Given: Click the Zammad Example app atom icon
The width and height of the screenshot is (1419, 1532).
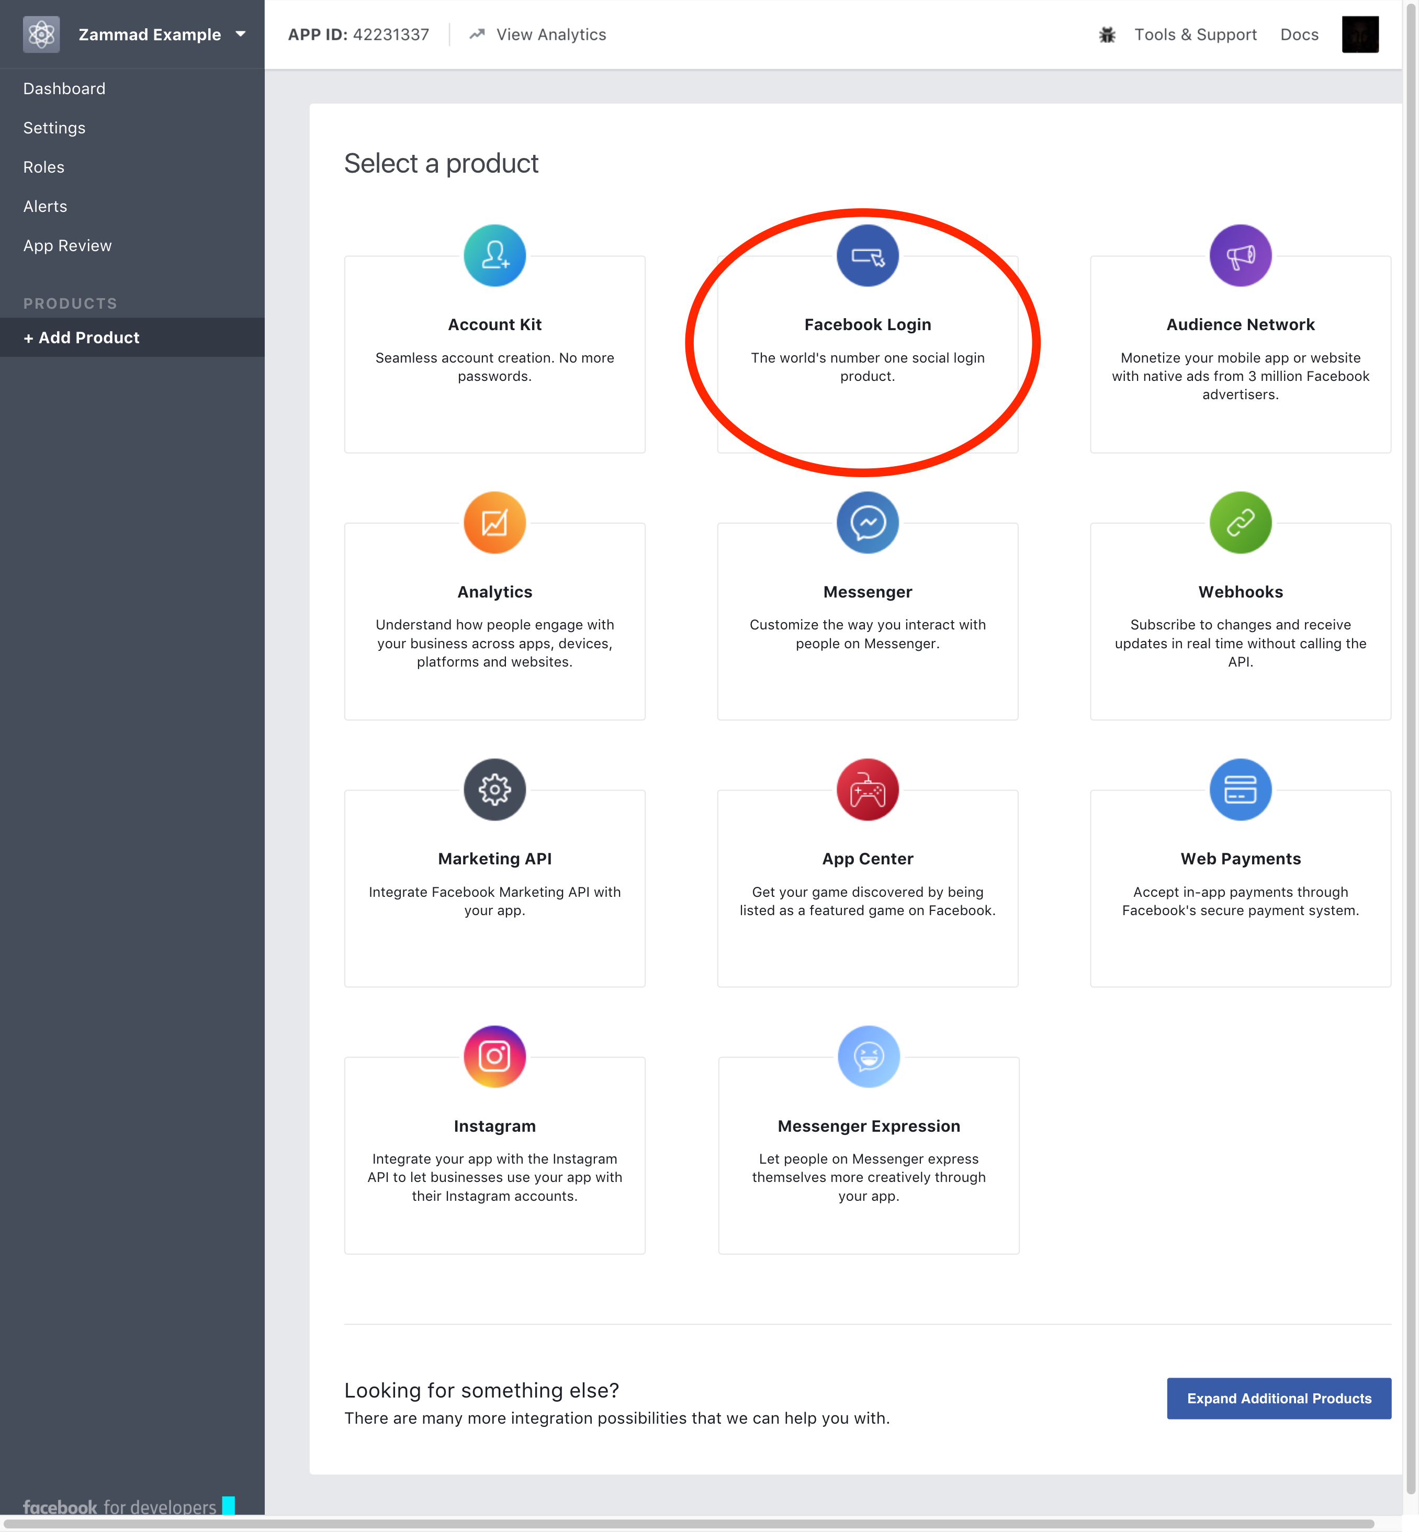Looking at the screenshot, I should pyautogui.click(x=41, y=35).
